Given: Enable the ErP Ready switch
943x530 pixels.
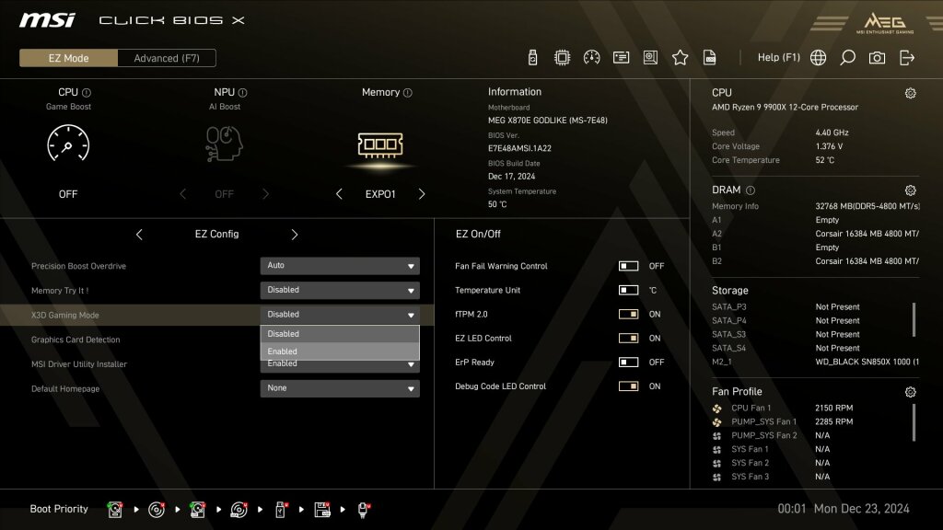Looking at the screenshot, I should tap(628, 362).
